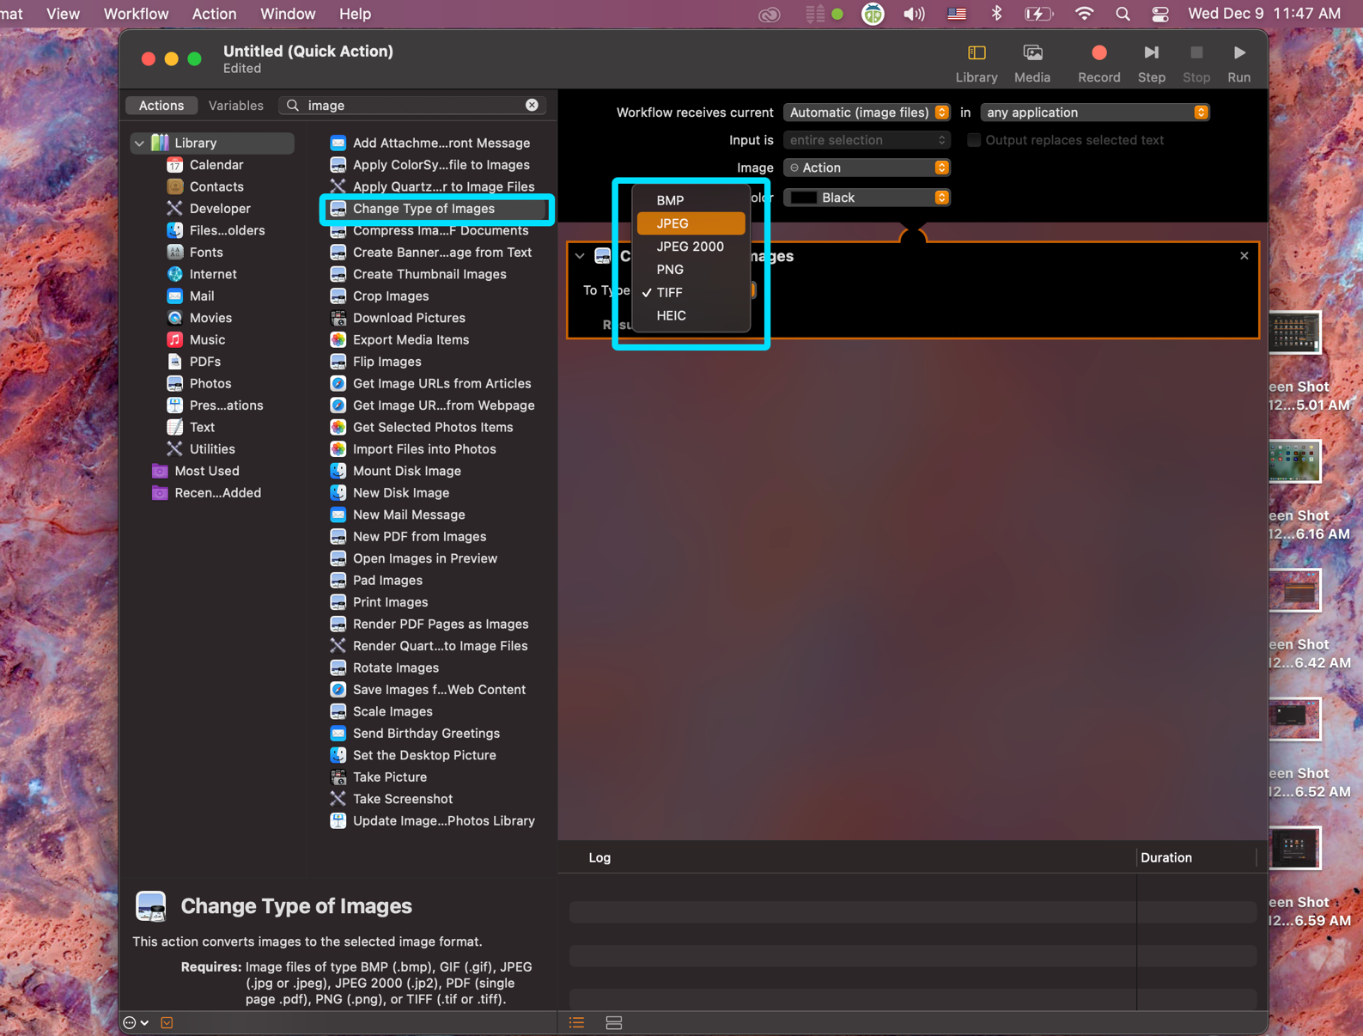Switch to the Variables tab

click(x=235, y=105)
